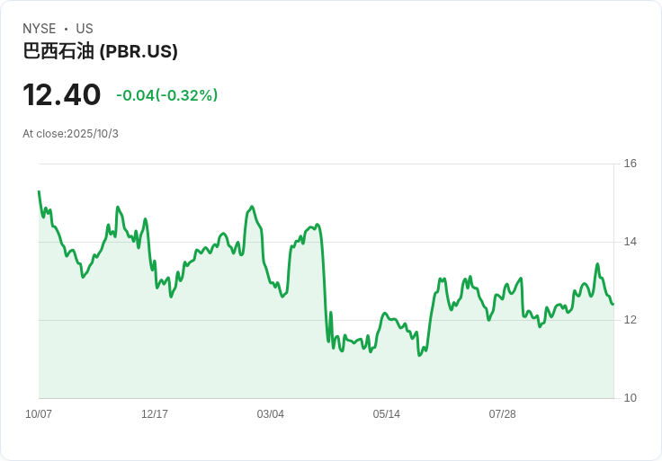Viewport: 662px width, 461px height.
Task: Select the 12/17 date on the time axis
Action: tap(155, 414)
